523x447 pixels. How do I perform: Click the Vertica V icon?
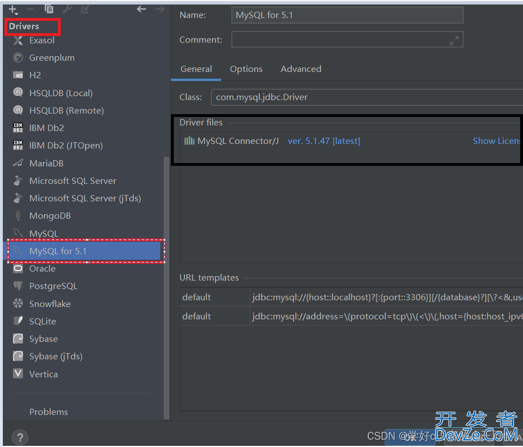pos(18,373)
